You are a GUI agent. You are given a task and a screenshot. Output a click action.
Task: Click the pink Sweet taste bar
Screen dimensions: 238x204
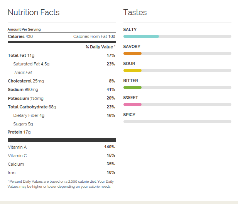tap(132, 105)
